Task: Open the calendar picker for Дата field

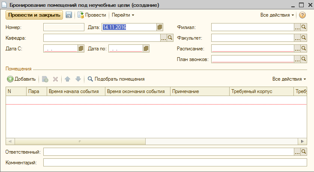Action: [160, 27]
